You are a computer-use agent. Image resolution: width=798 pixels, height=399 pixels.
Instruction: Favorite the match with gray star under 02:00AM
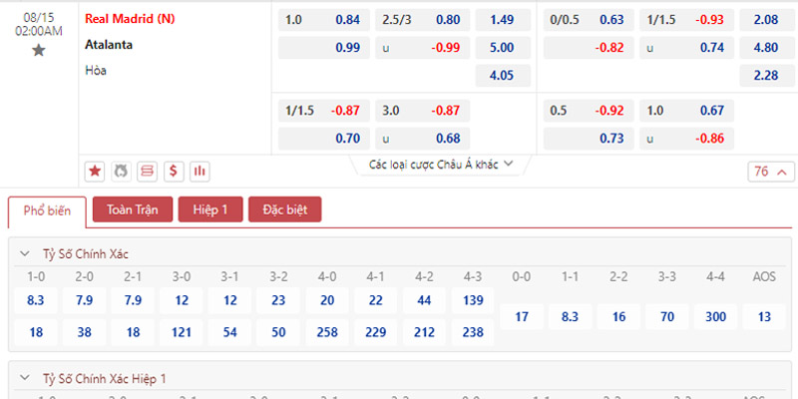39,51
